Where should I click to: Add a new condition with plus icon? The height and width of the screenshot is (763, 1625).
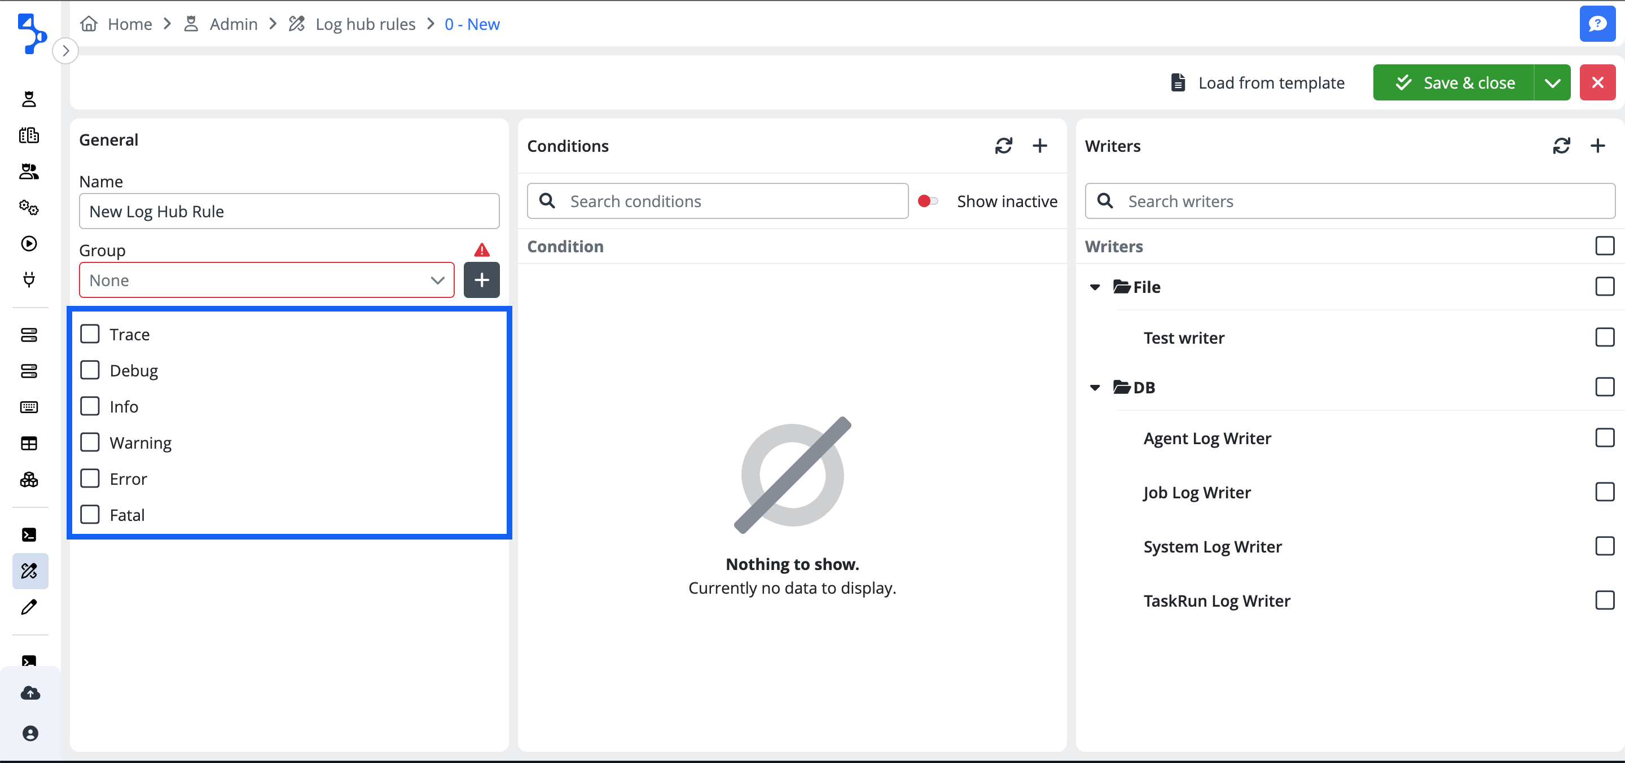pyautogui.click(x=1039, y=146)
